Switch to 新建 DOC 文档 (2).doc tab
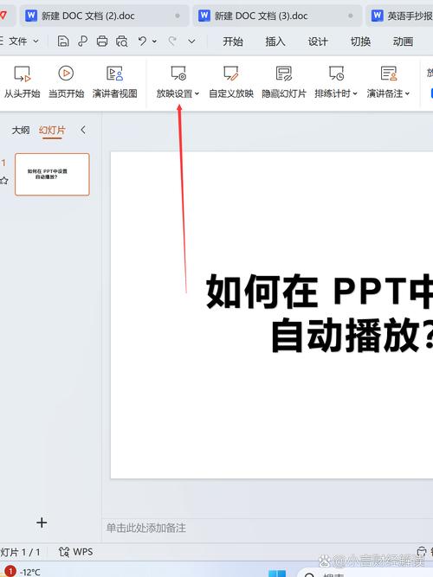Screen dimensions: 433x577 pos(104,16)
